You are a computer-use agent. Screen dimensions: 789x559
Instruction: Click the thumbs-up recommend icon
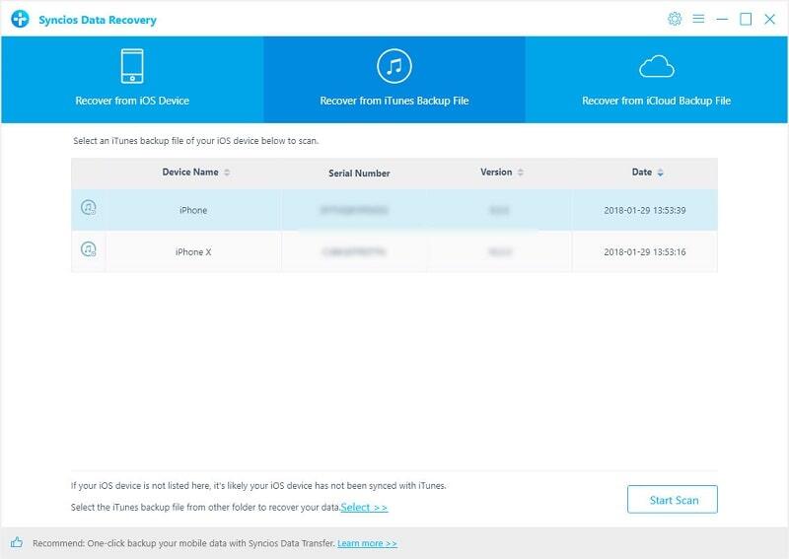tap(17, 542)
